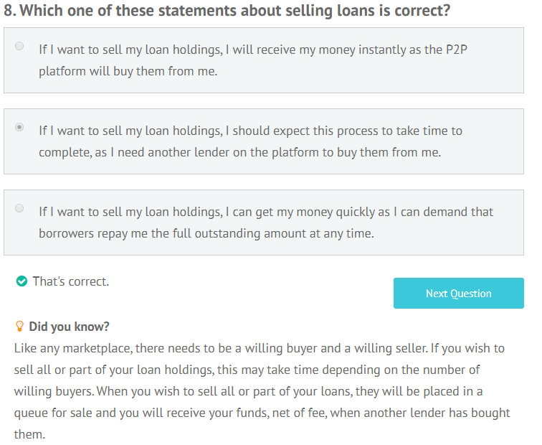Click the line 'platform will buy them from me.'
542x445 pixels.
(128, 71)
